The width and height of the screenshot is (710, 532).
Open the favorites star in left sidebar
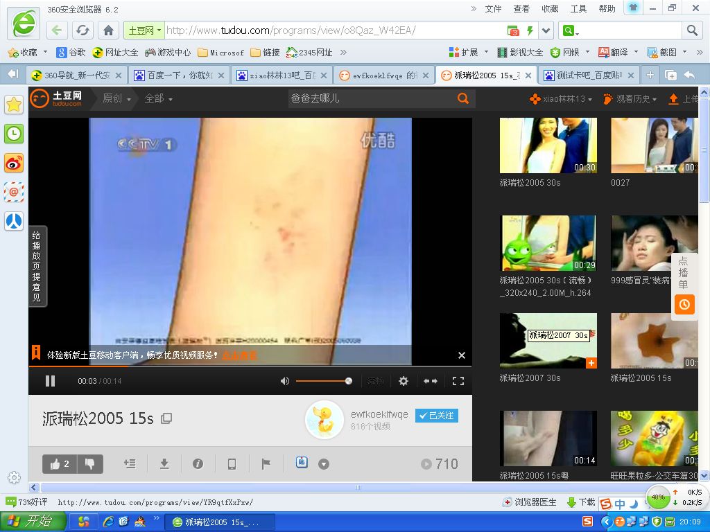coord(14,105)
